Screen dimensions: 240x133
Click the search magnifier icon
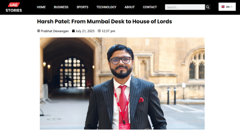tap(208, 7)
